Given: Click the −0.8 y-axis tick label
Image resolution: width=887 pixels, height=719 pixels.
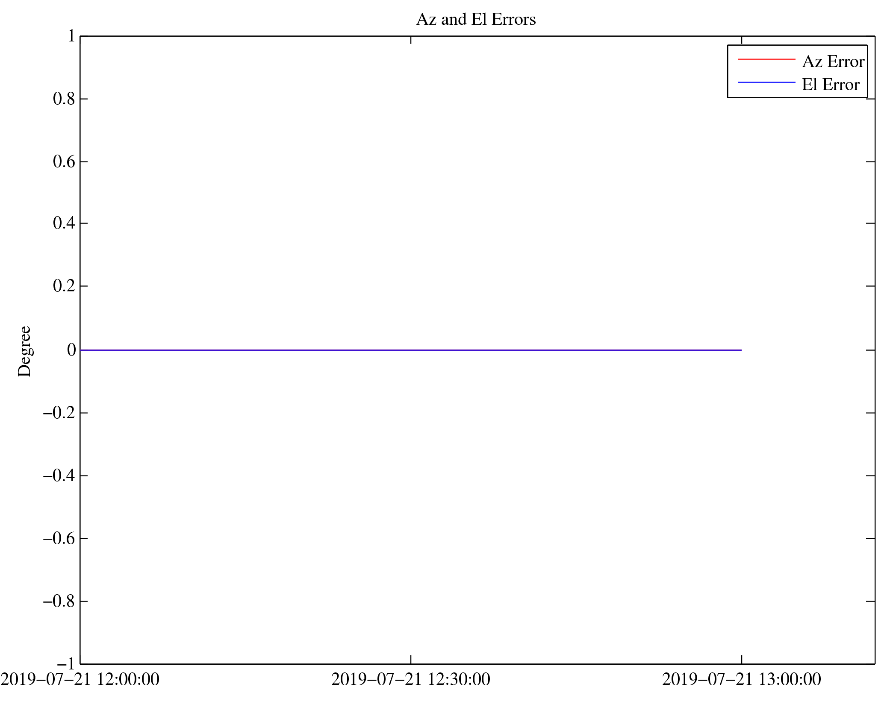Looking at the screenshot, I should click(x=59, y=602).
